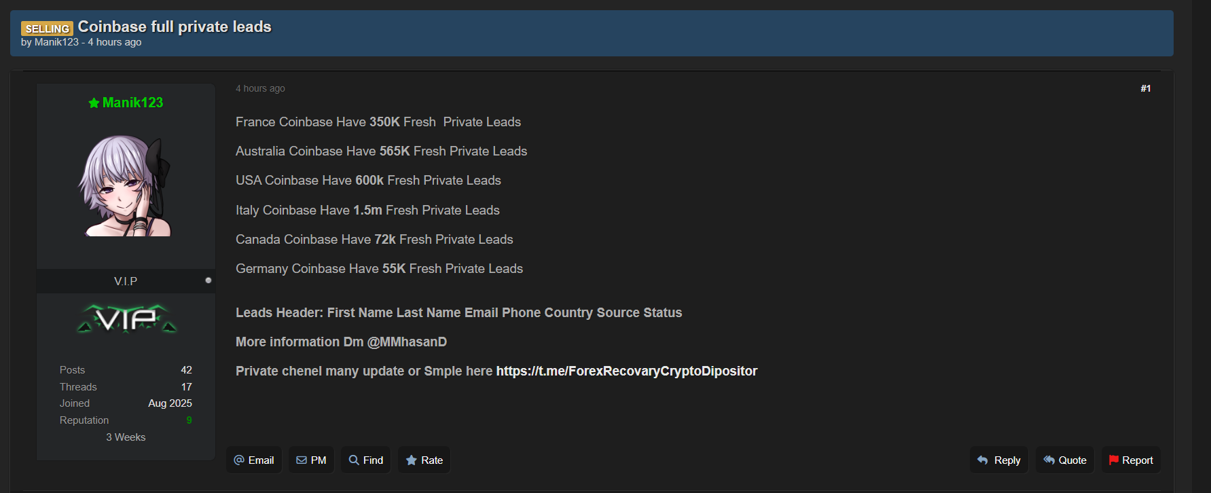1211x493 pixels.
Task: Click the thread title Coinbase full private leads
Action: (175, 26)
